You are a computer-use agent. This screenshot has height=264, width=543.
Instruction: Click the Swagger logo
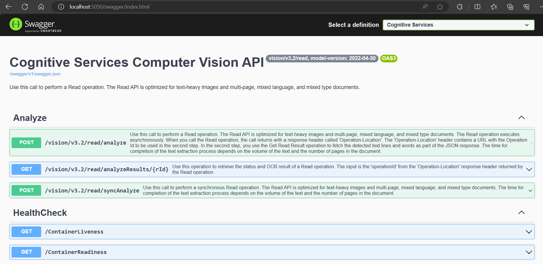pos(36,25)
